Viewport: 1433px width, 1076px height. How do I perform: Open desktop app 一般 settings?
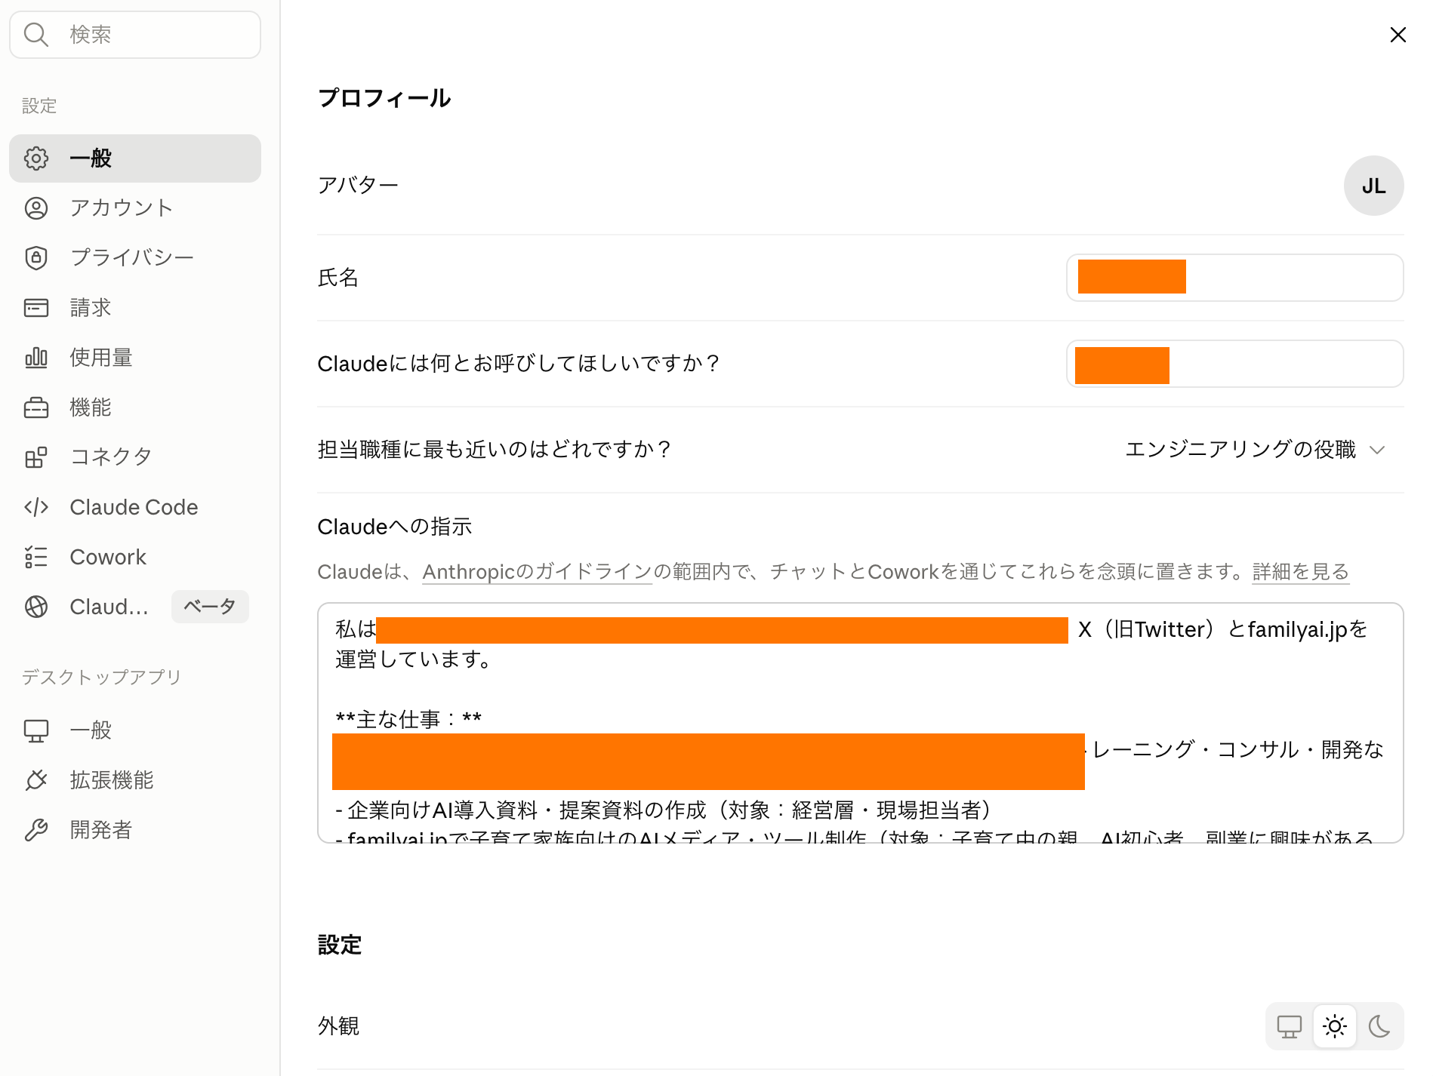pyautogui.click(x=135, y=730)
